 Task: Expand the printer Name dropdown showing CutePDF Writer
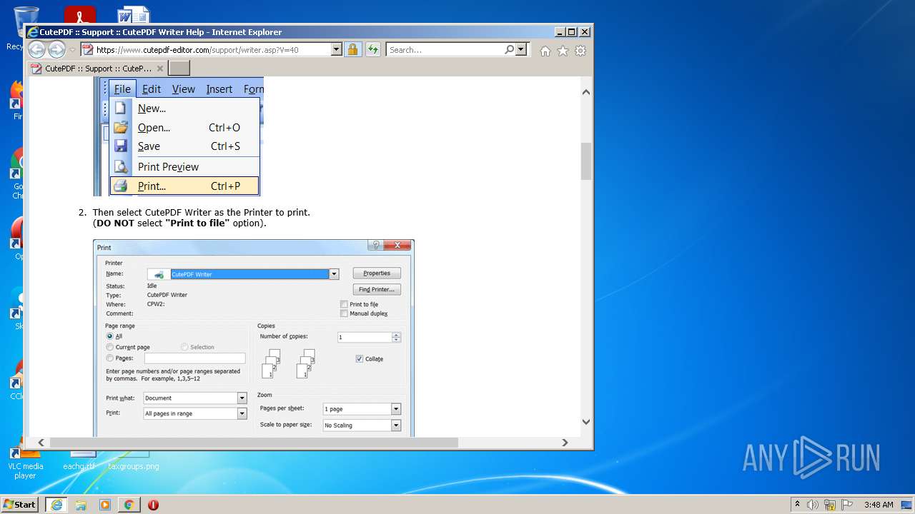[x=334, y=274]
